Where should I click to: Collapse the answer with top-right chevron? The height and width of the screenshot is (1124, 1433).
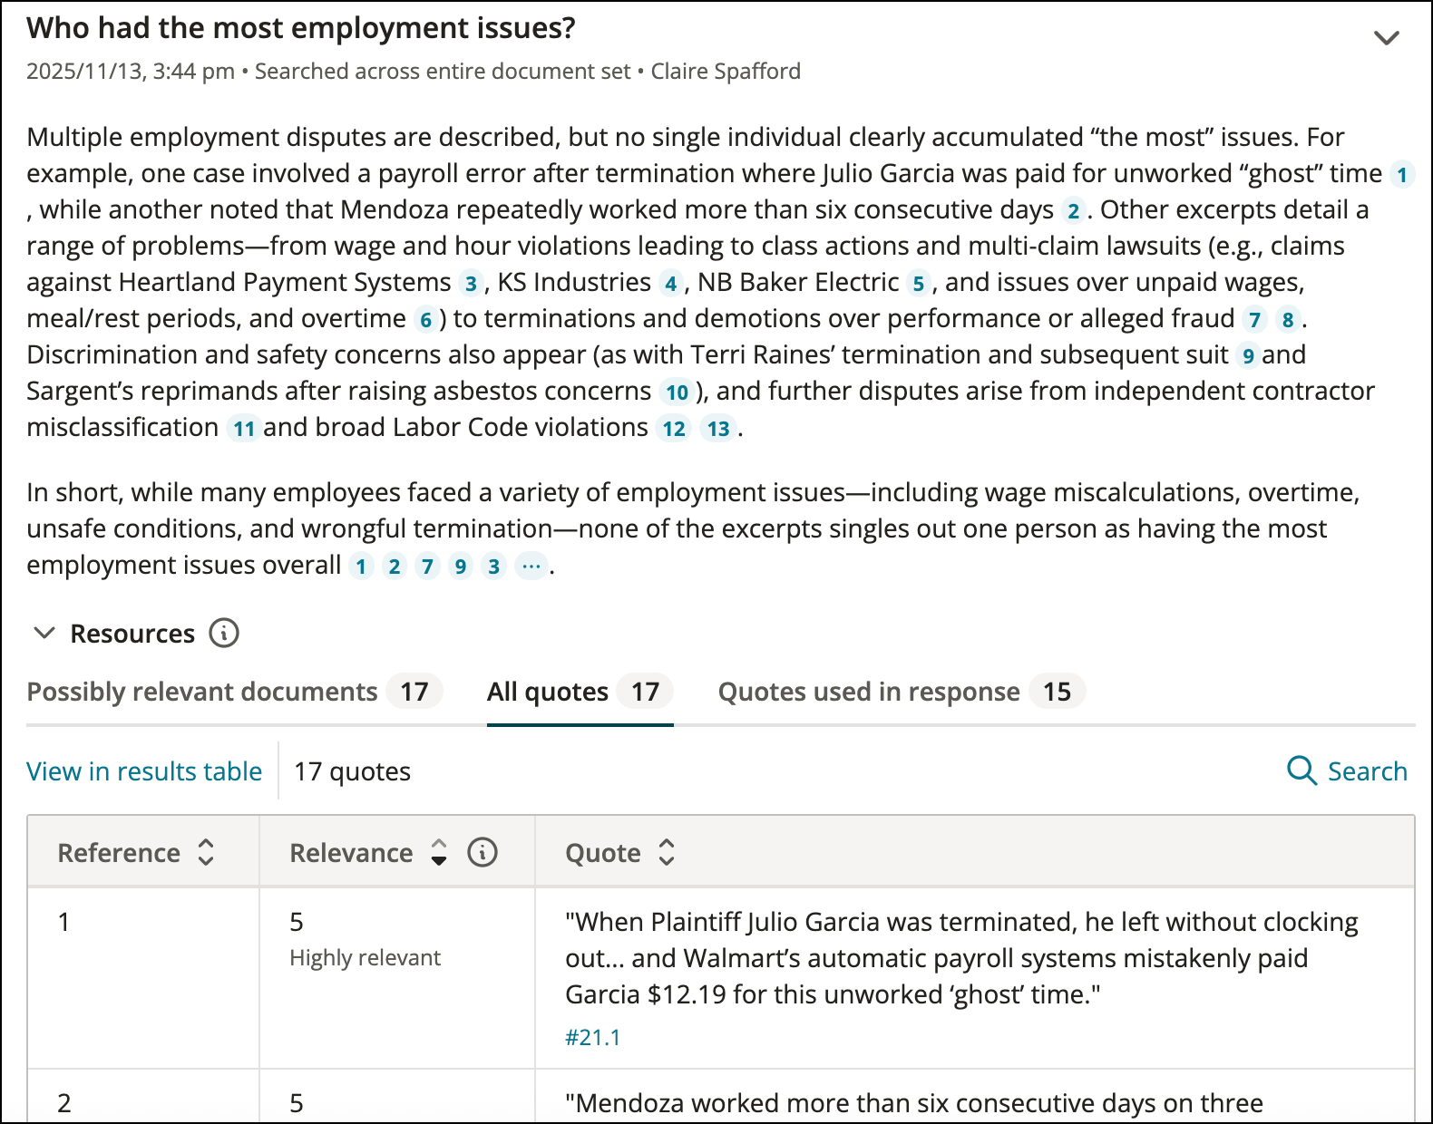click(1386, 38)
